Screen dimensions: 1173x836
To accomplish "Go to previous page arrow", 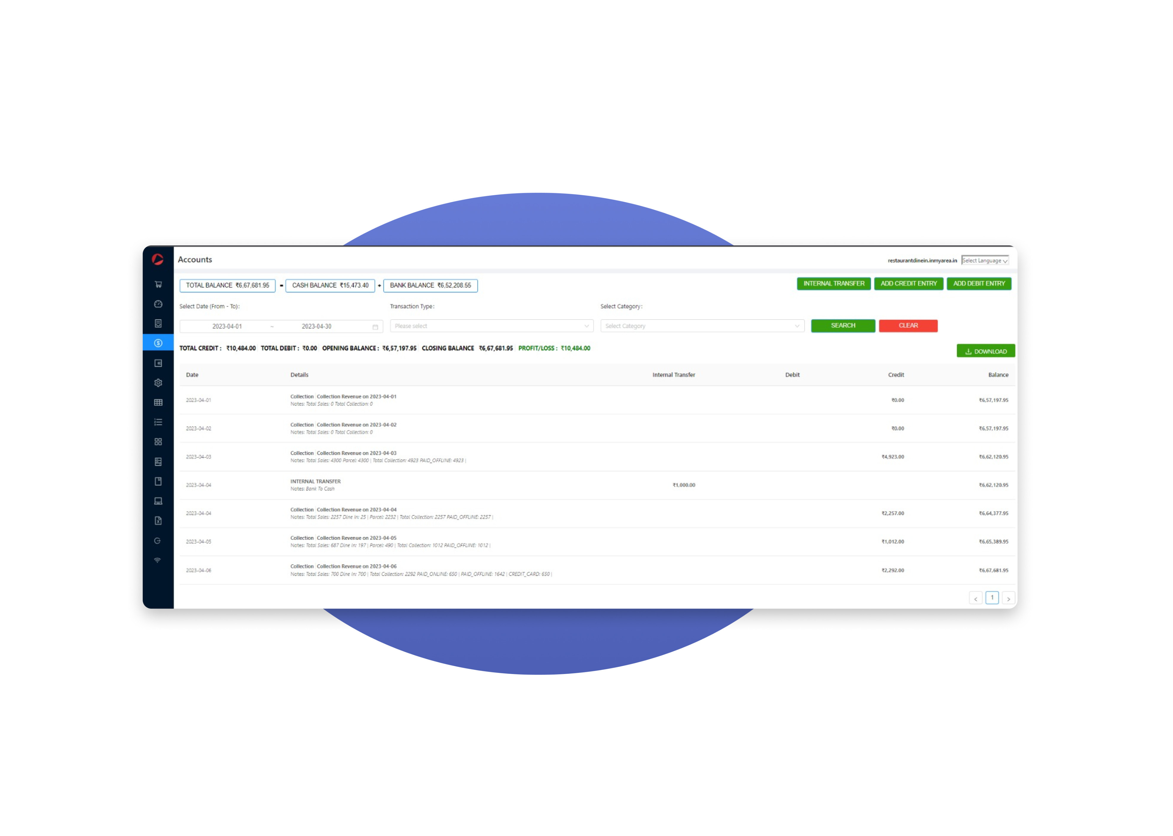I will click(x=975, y=599).
